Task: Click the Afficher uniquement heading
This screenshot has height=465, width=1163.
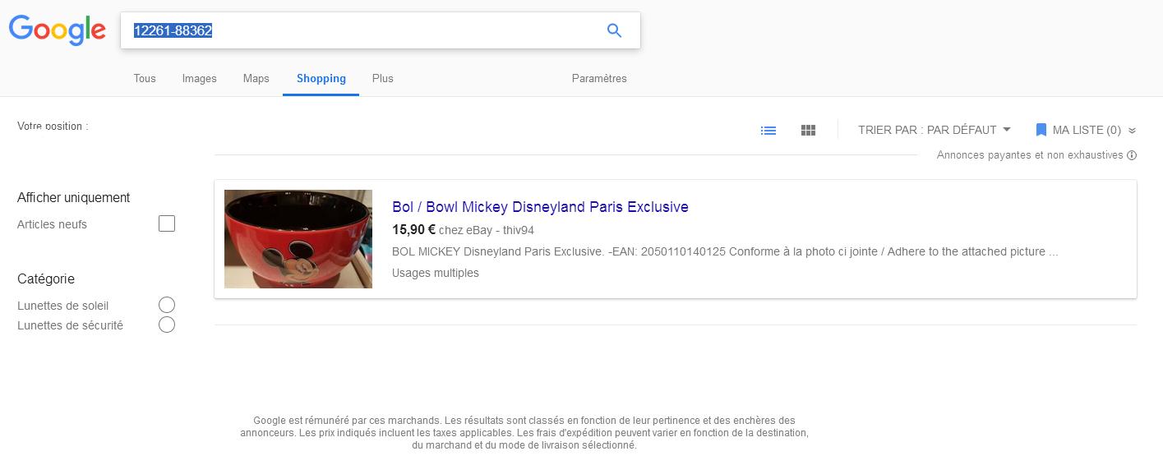Action: coord(74,198)
